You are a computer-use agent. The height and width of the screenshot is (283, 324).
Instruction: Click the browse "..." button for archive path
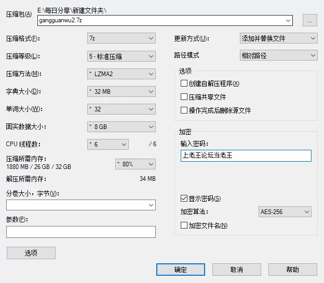pos(309,21)
